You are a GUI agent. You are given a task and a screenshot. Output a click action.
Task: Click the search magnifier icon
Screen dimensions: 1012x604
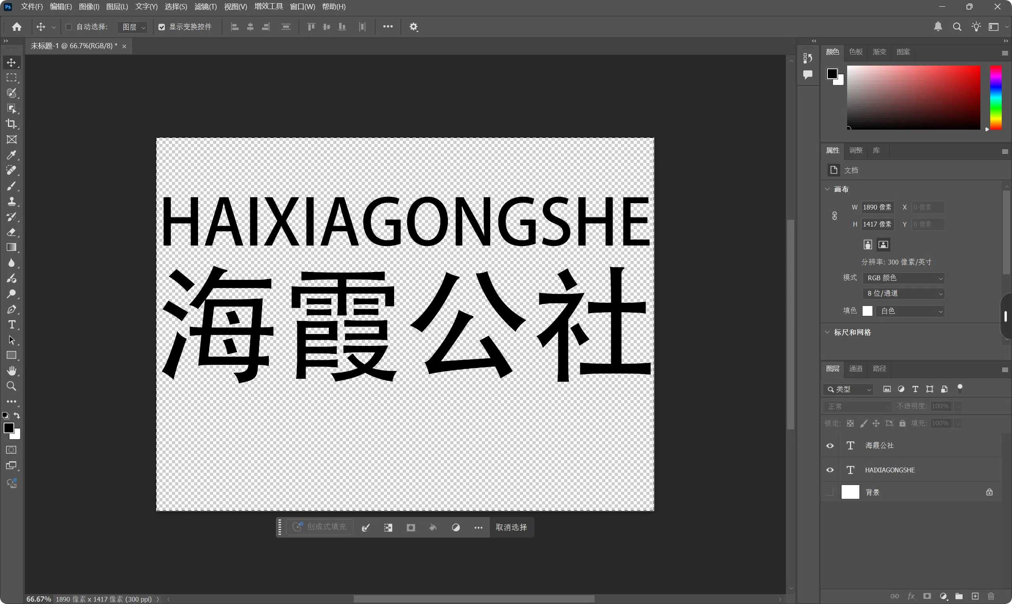(x=957, y=27)
